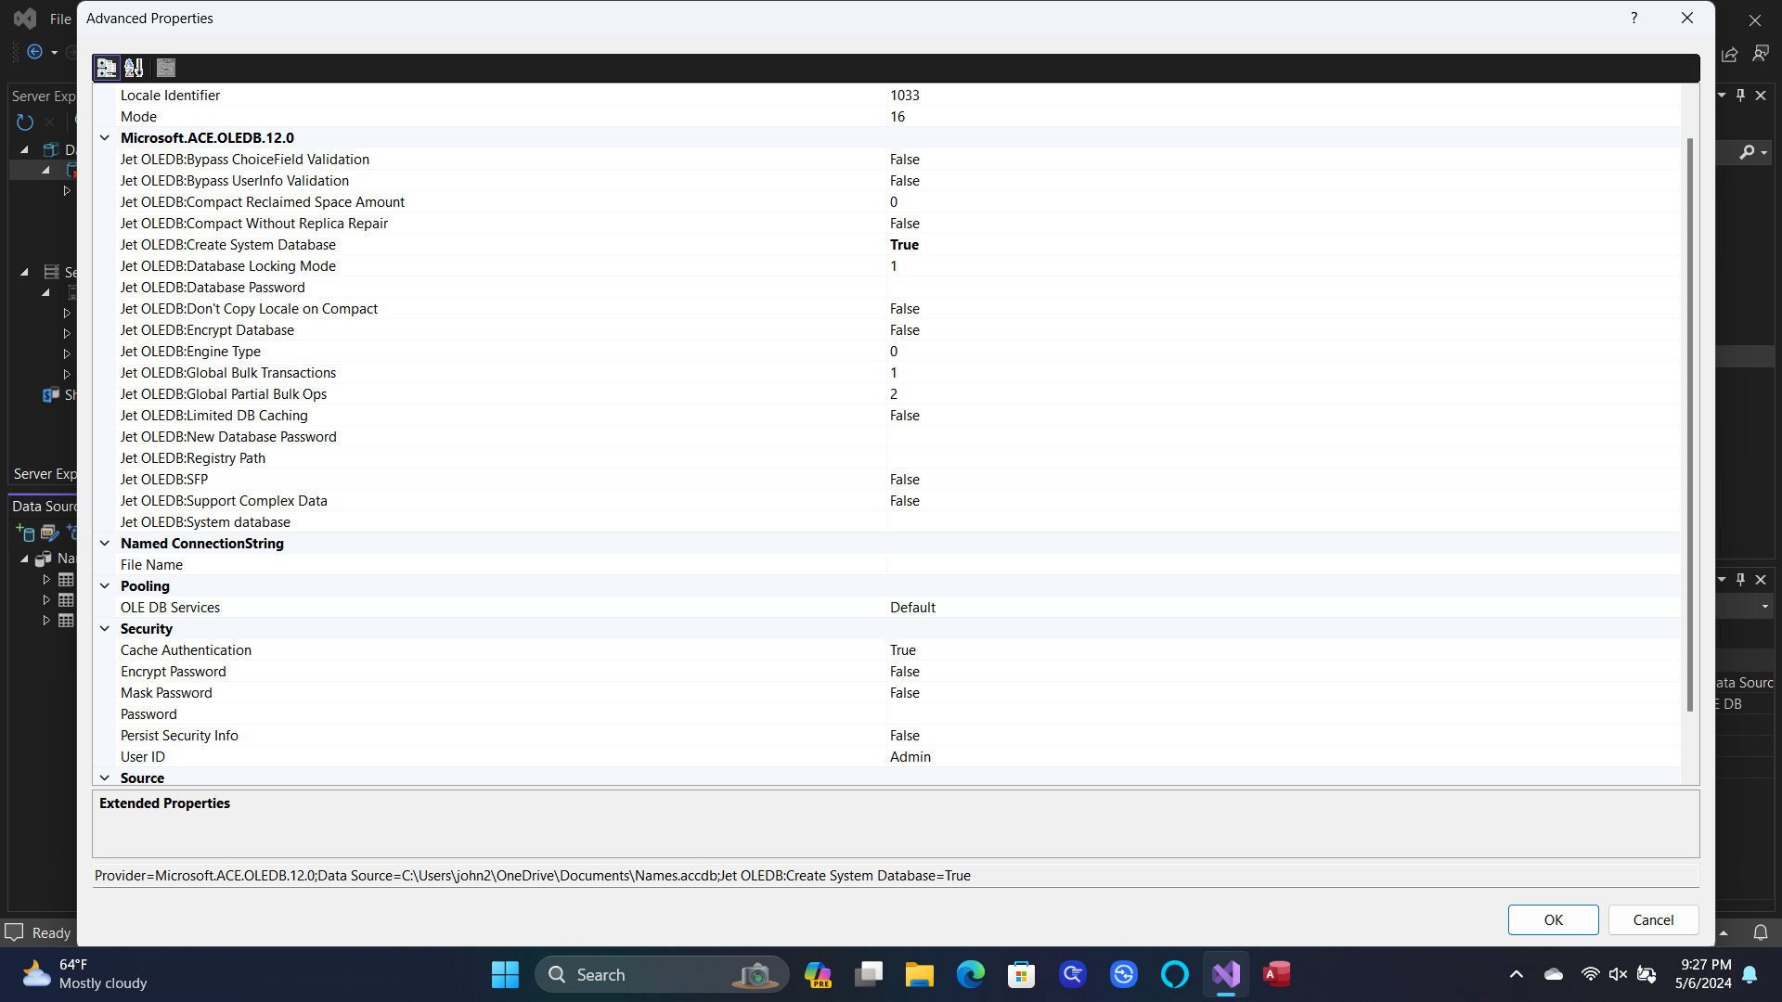Collapse Servers node in Server Explorer

[25, 272]
